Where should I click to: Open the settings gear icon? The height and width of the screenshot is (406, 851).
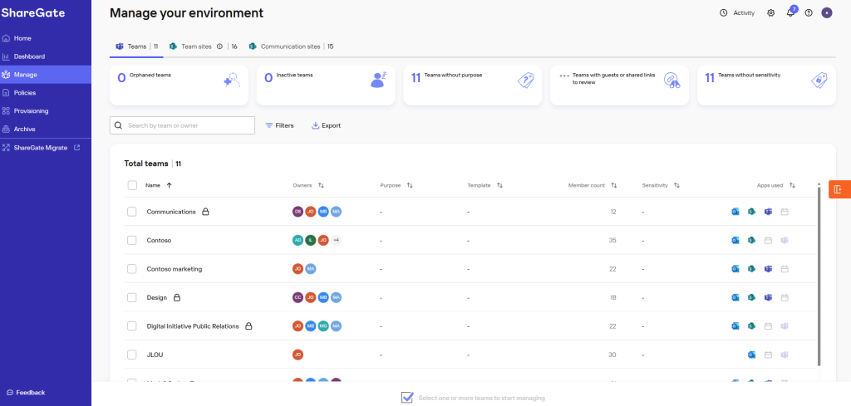(x=770, y=13)
